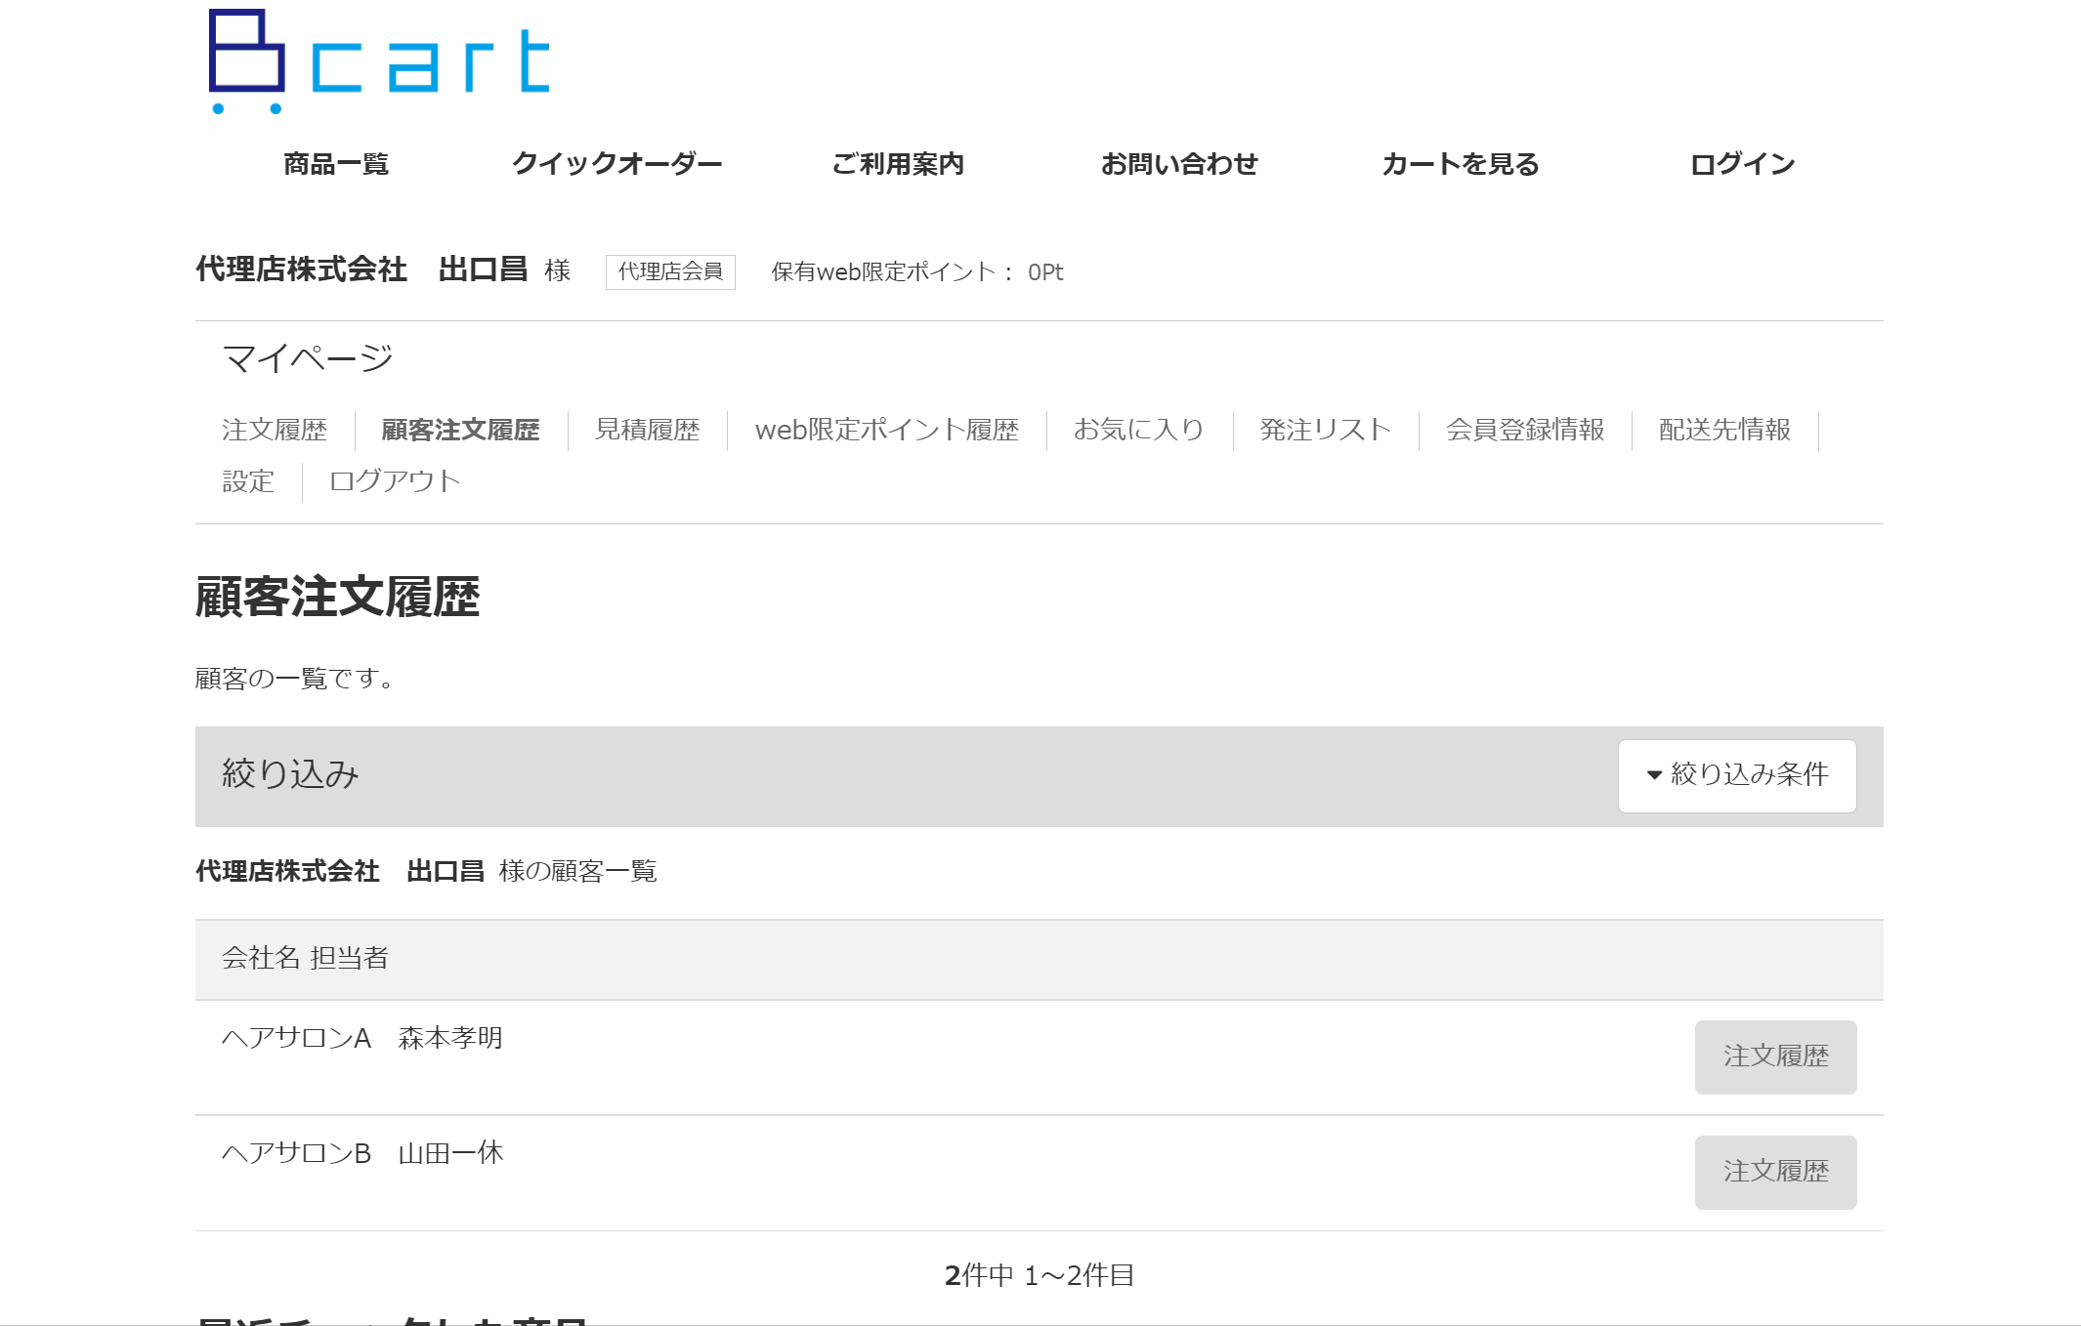Click the 保有web限定ポイント 0Pt text
Screen dimensions: 2081x1326
(917, 272)
